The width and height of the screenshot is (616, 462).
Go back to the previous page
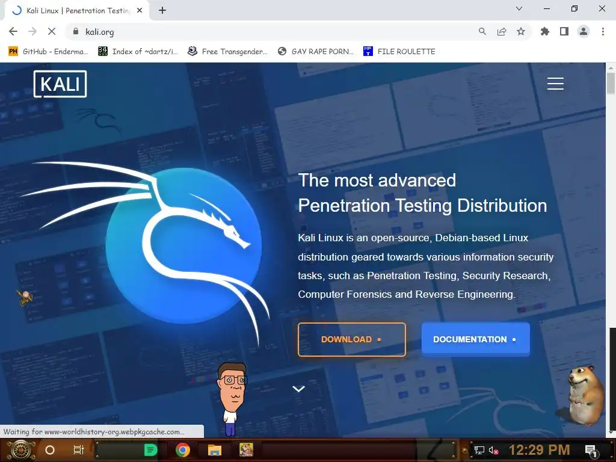coord(13,31)
